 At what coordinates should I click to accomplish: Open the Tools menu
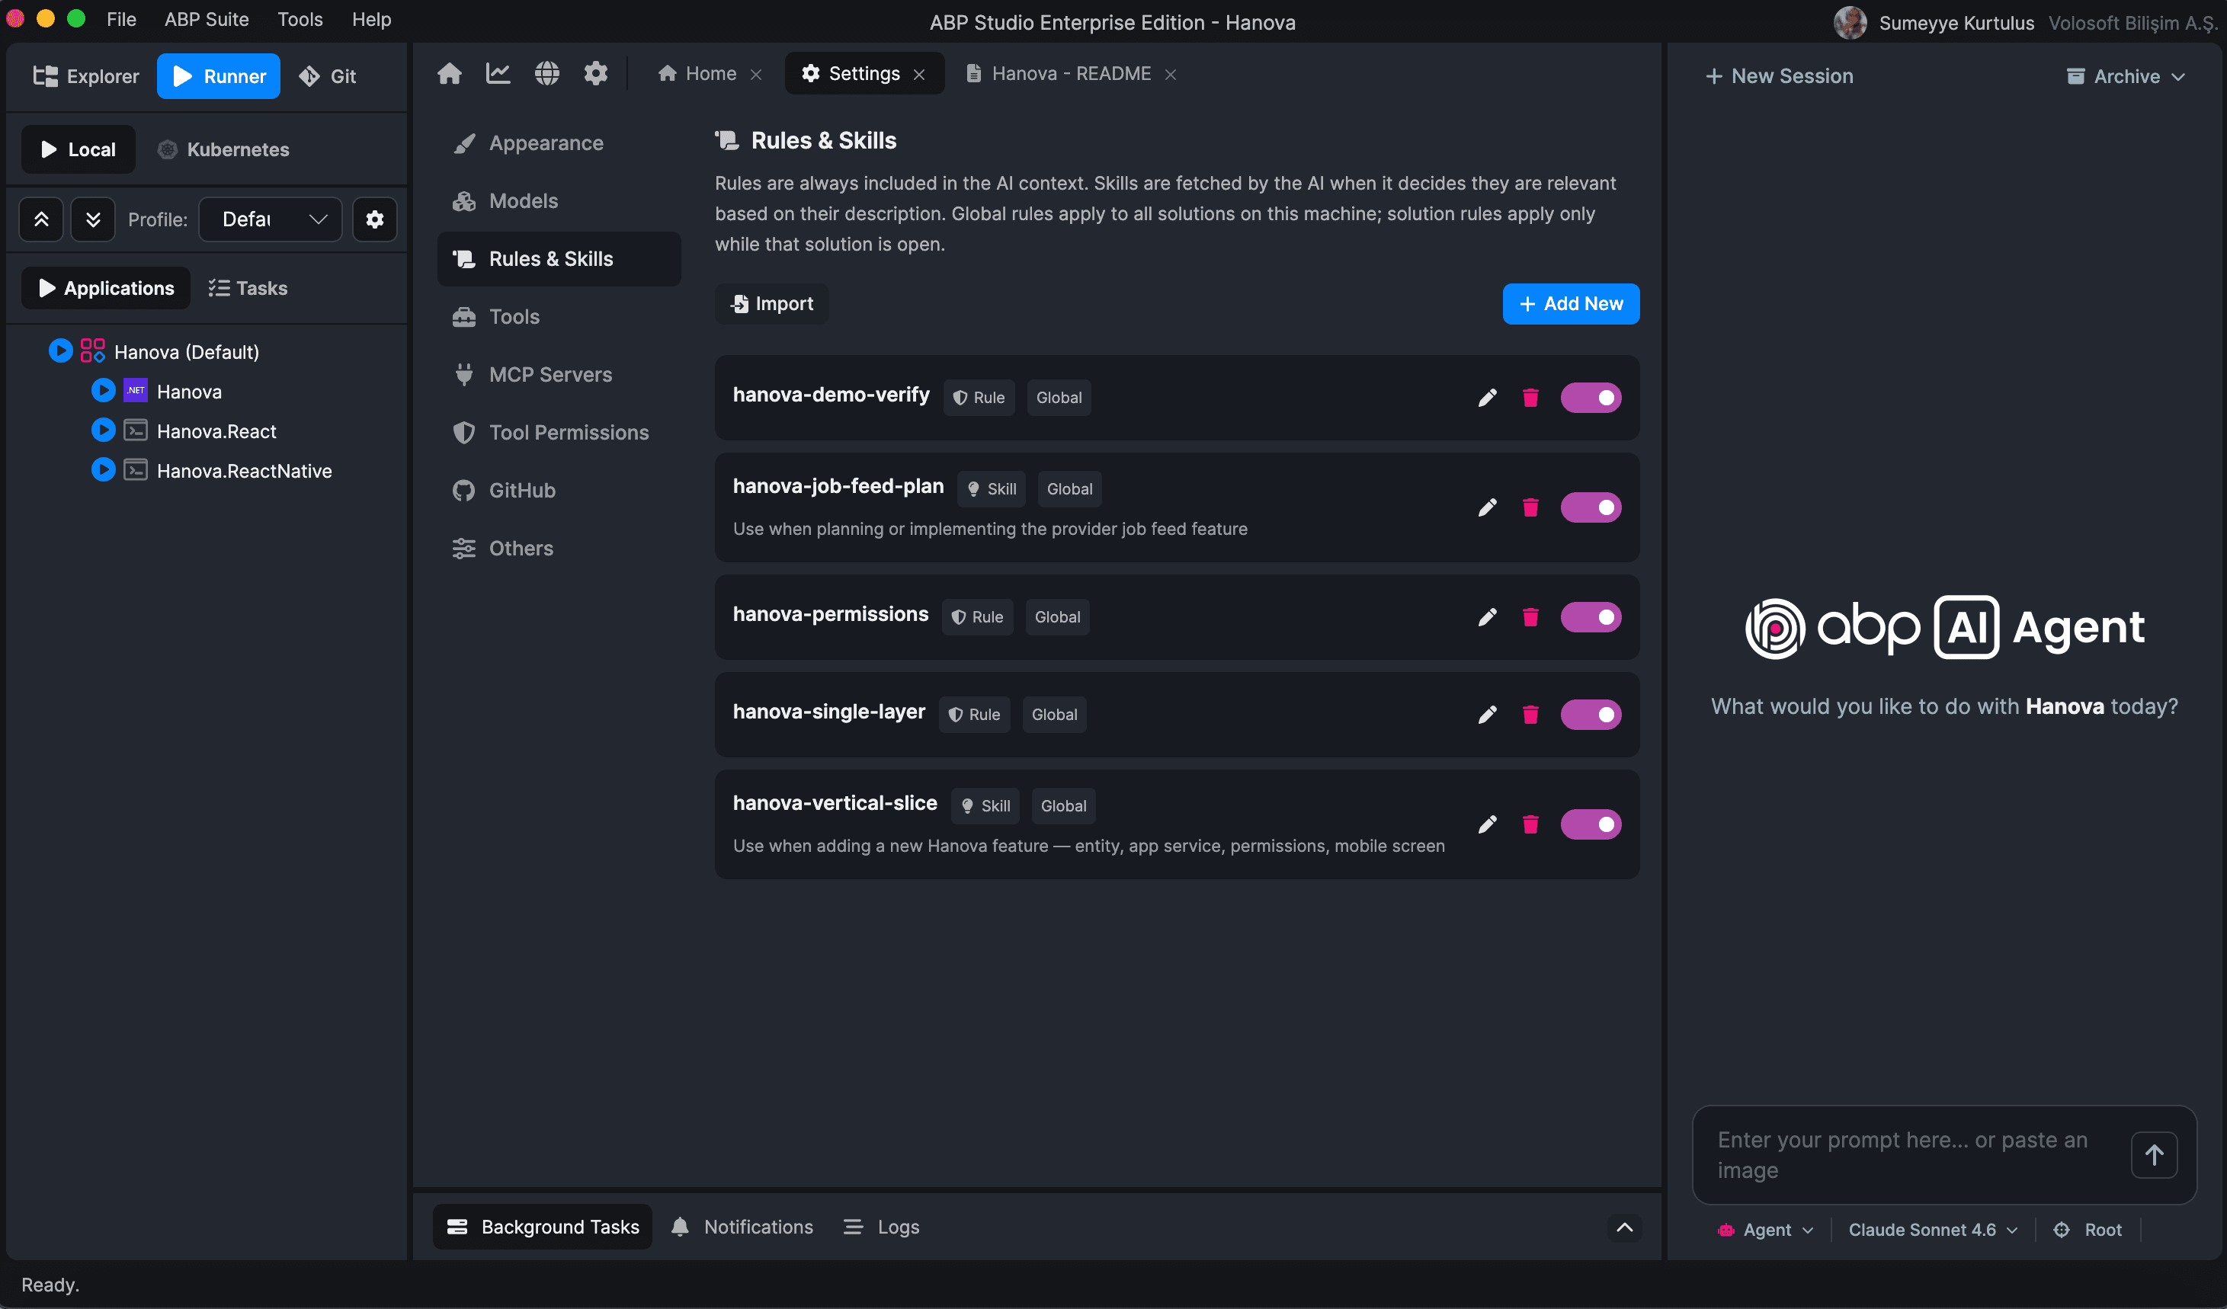pyautogui.click(x=300, y=20)
